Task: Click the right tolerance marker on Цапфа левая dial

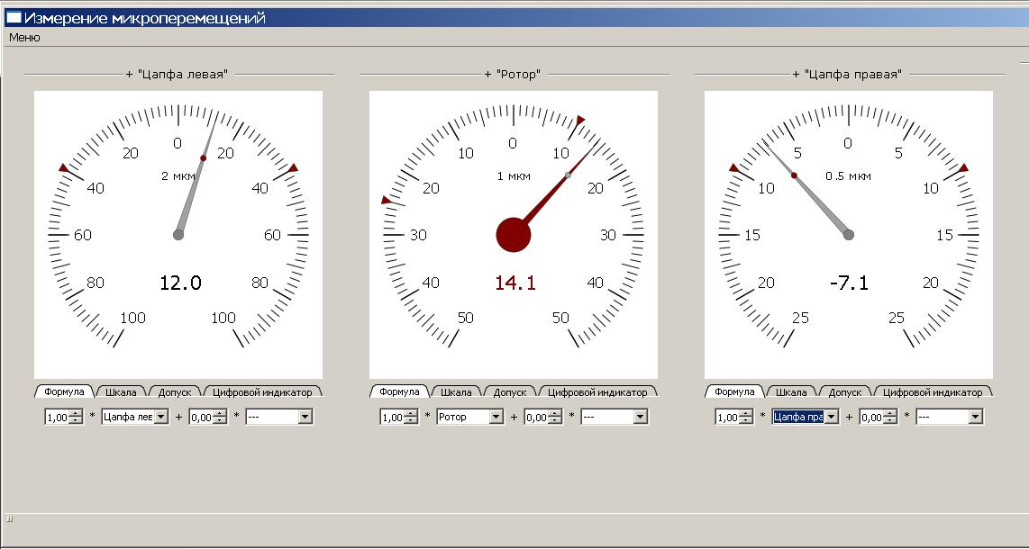Action: click(x=293, y=168)
